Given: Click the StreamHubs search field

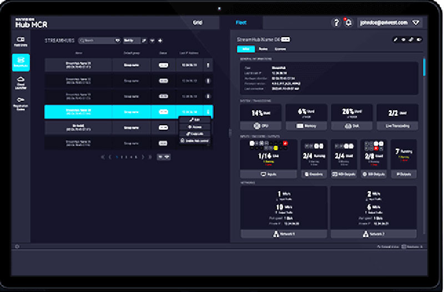Looking at the screenshot, I should [x=99, y=40].
